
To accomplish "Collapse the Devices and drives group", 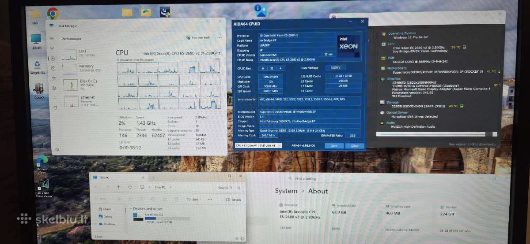I will click(131, 209).
